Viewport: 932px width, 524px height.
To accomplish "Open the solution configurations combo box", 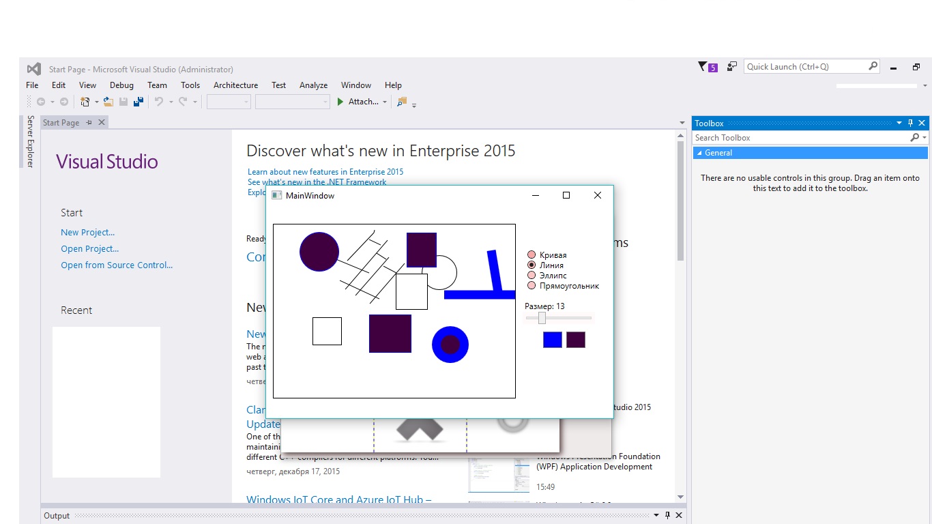I will tap(229, 102).
